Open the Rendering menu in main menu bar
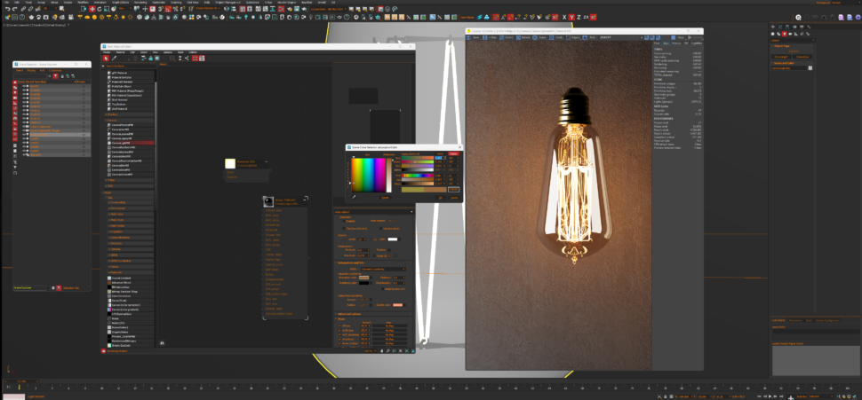Image resolution: width=862 pixels, height=400 pixels. [x=140, y=2]
